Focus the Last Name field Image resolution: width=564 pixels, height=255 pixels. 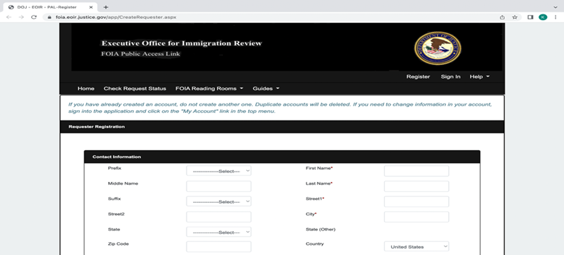(x=416, y=186)
